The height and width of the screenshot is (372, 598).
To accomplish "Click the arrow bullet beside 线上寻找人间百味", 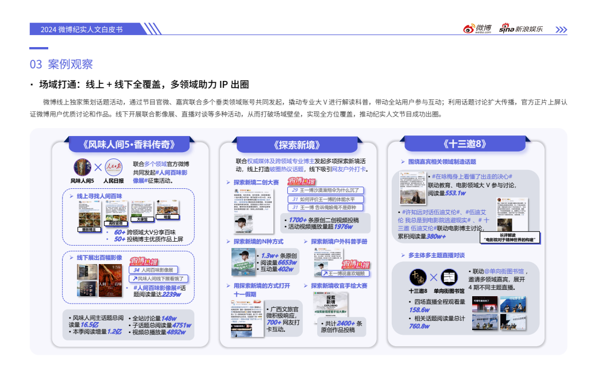I will pyautogui.click(x=71, y=196).
